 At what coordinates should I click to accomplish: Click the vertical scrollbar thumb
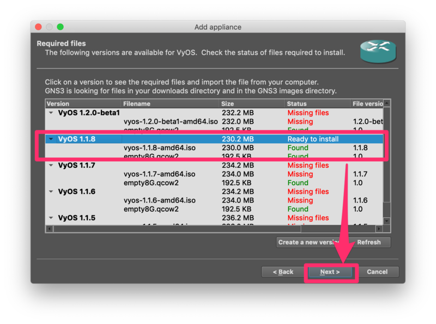point(387,155)
